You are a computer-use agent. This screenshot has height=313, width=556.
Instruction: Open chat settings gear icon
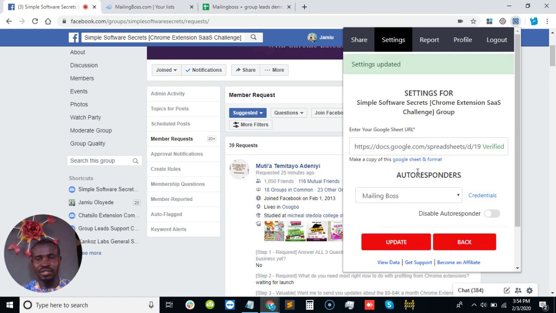(x=530, y=290)
